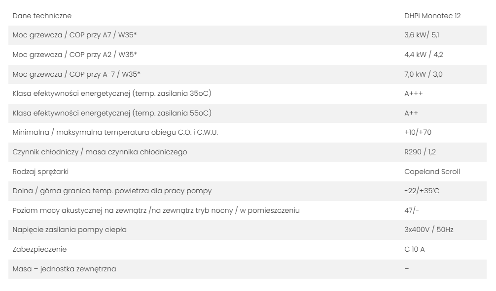Click the A+++ energy class value
Viewport: 496px width, 291px height.
413,93
